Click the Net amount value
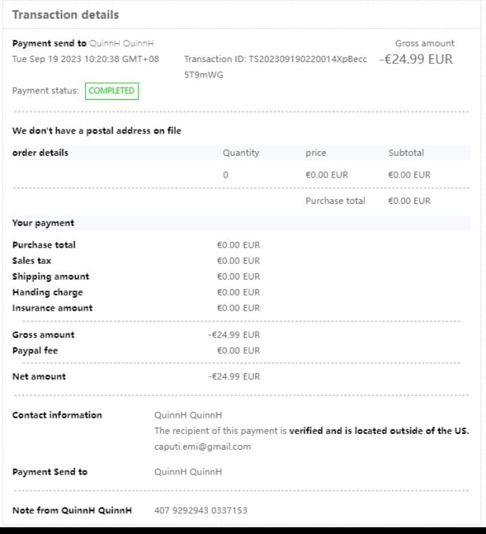This screenshot has height=534, width=486. [234, 377]
